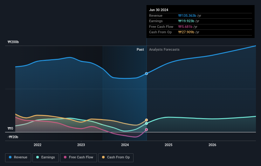Click the 2025 x-axis label
The width and height of the screenshot is (261, 166).
(x=168, y=145)
